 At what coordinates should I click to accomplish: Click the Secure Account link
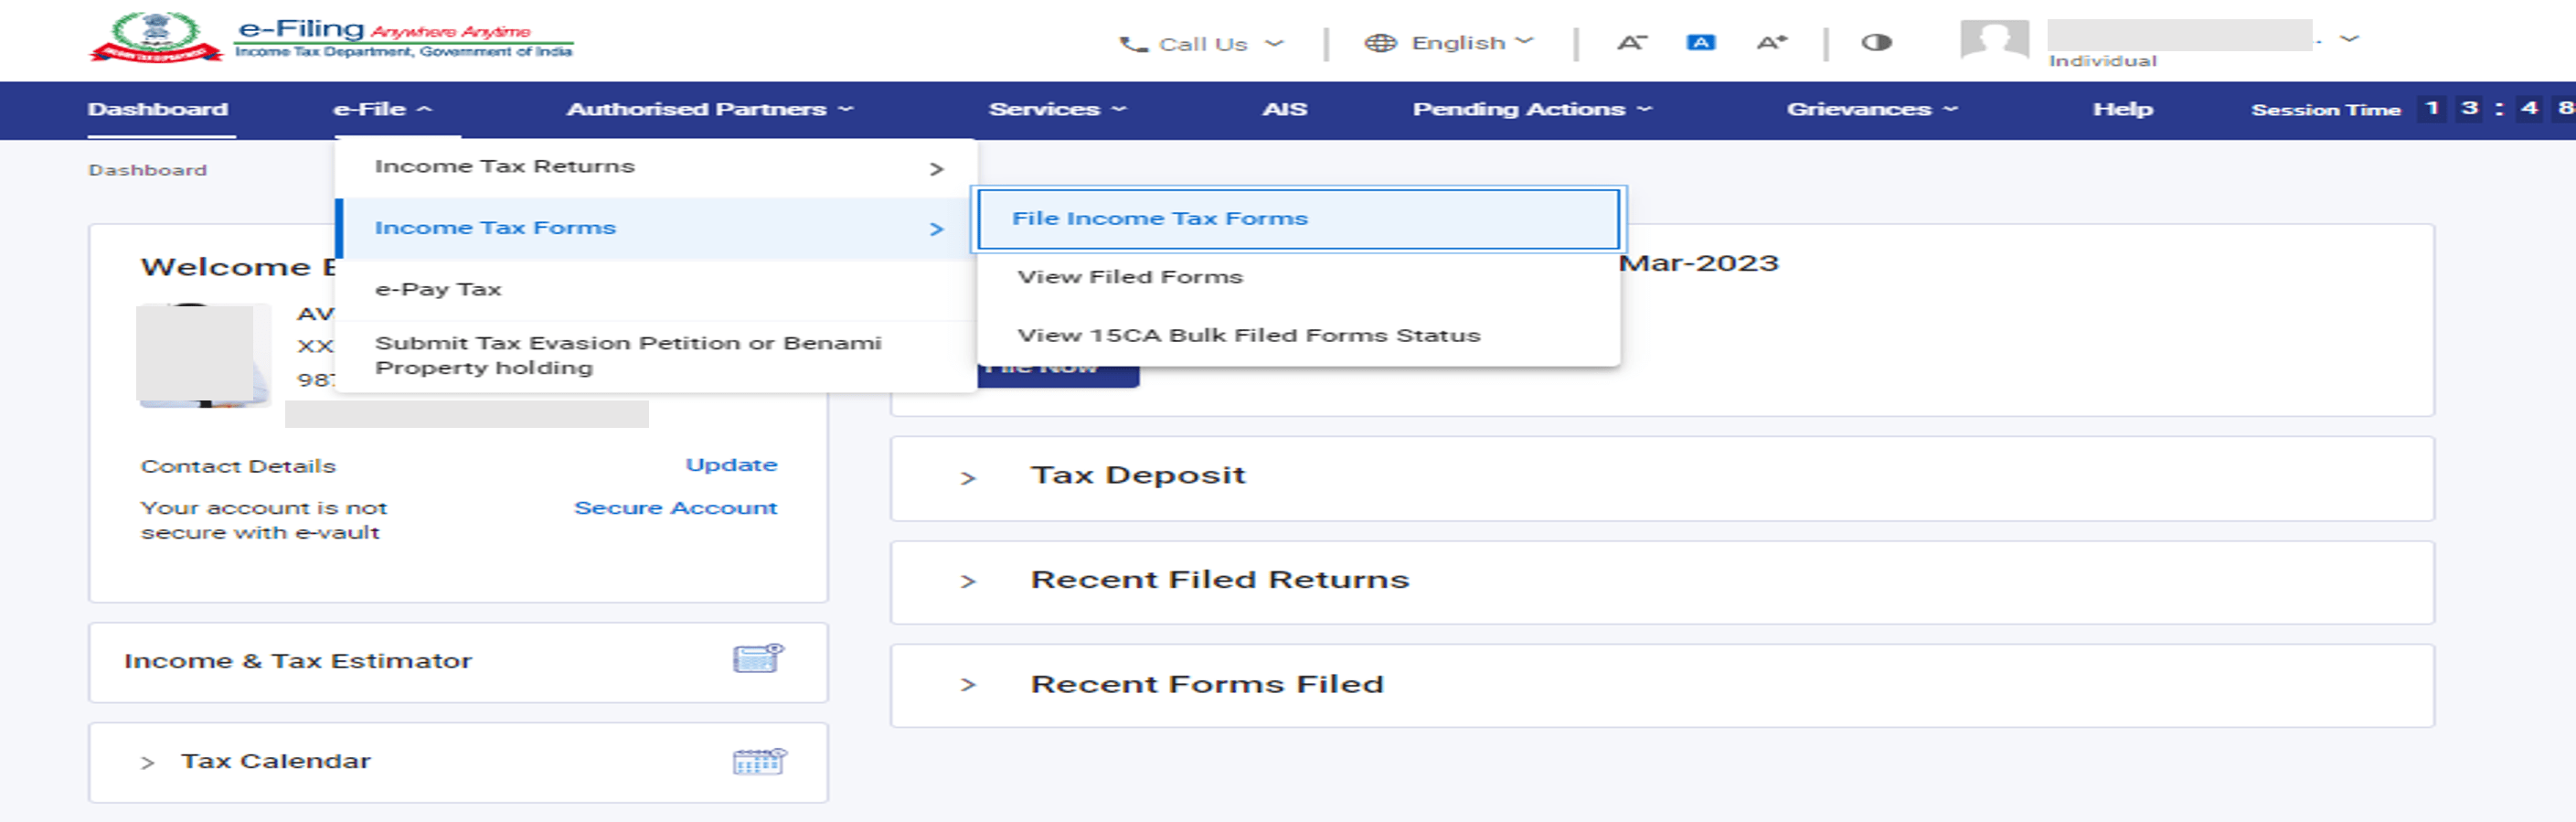click(x=675, y=508)
